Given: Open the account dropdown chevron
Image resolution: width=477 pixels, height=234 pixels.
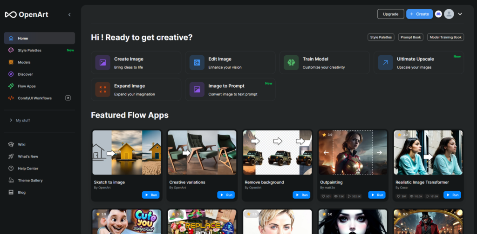Looking at the screenshot, I should (x=460, y=14).
